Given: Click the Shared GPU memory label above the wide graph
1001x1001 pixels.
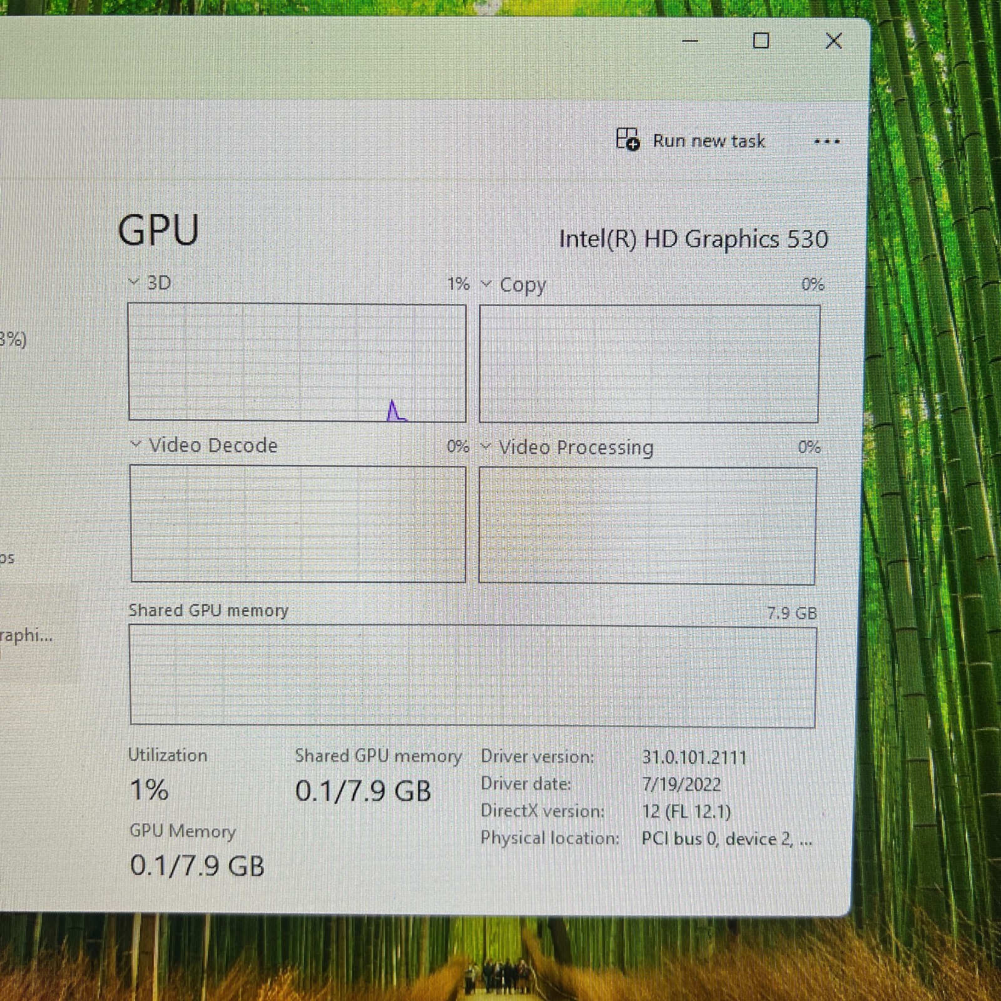Looking at the screenshot, I should [x=208, y=611].
